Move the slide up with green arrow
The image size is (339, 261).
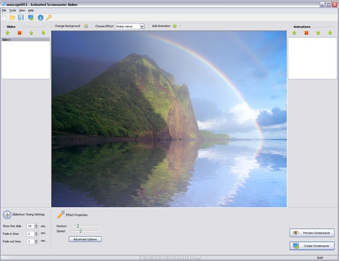point(31,33)
